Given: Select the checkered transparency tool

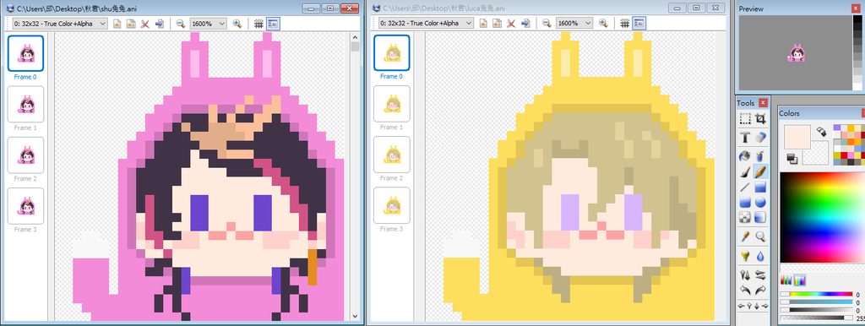Looking at the screenshot, I should [x=745, y=217].
